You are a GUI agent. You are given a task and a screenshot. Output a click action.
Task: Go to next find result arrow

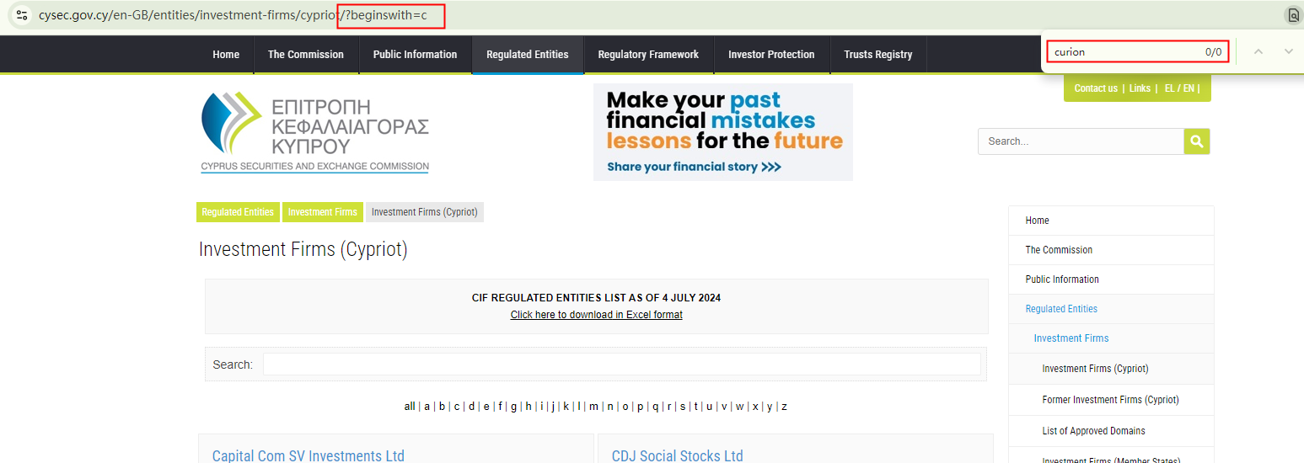click(x=1288, y=51)
